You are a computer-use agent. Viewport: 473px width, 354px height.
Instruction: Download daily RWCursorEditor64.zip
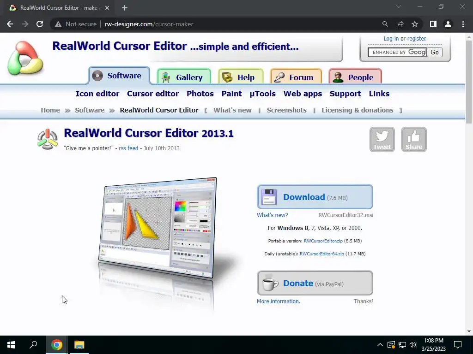[322, 254]
